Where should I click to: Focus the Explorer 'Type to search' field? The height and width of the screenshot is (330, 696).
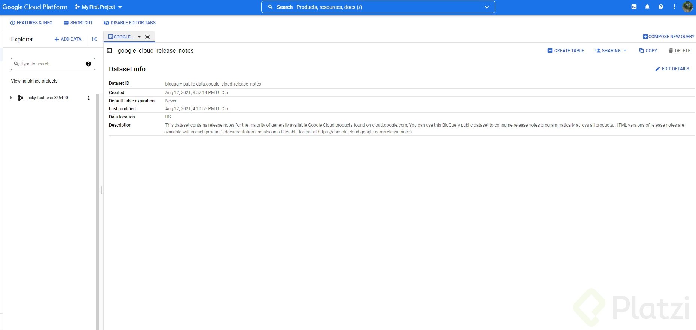(x=53, y=64)
